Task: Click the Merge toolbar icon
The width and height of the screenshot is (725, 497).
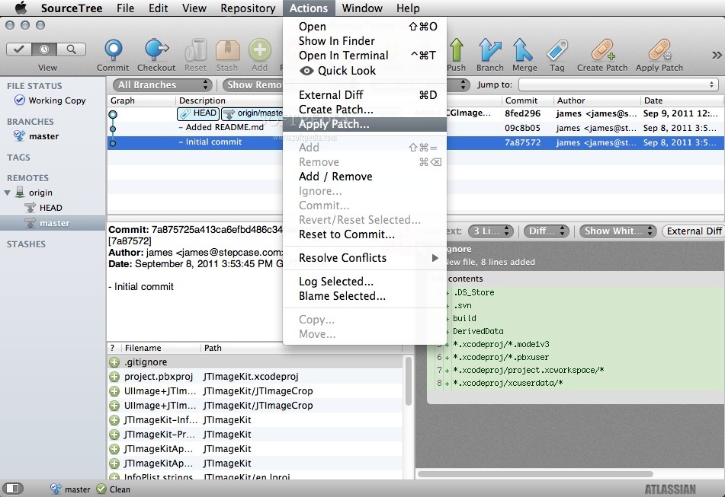Action: click(x=524, y=49)
